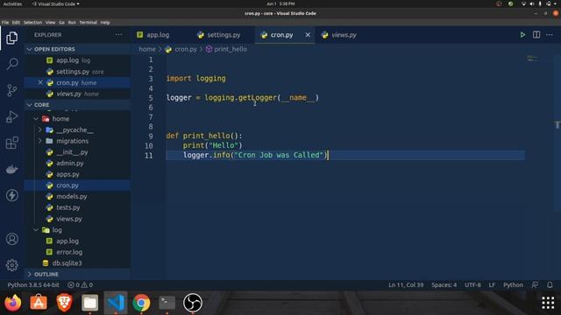This screenshot has width=561, height=315.
Task: Open the View menu
Action: 50,23
